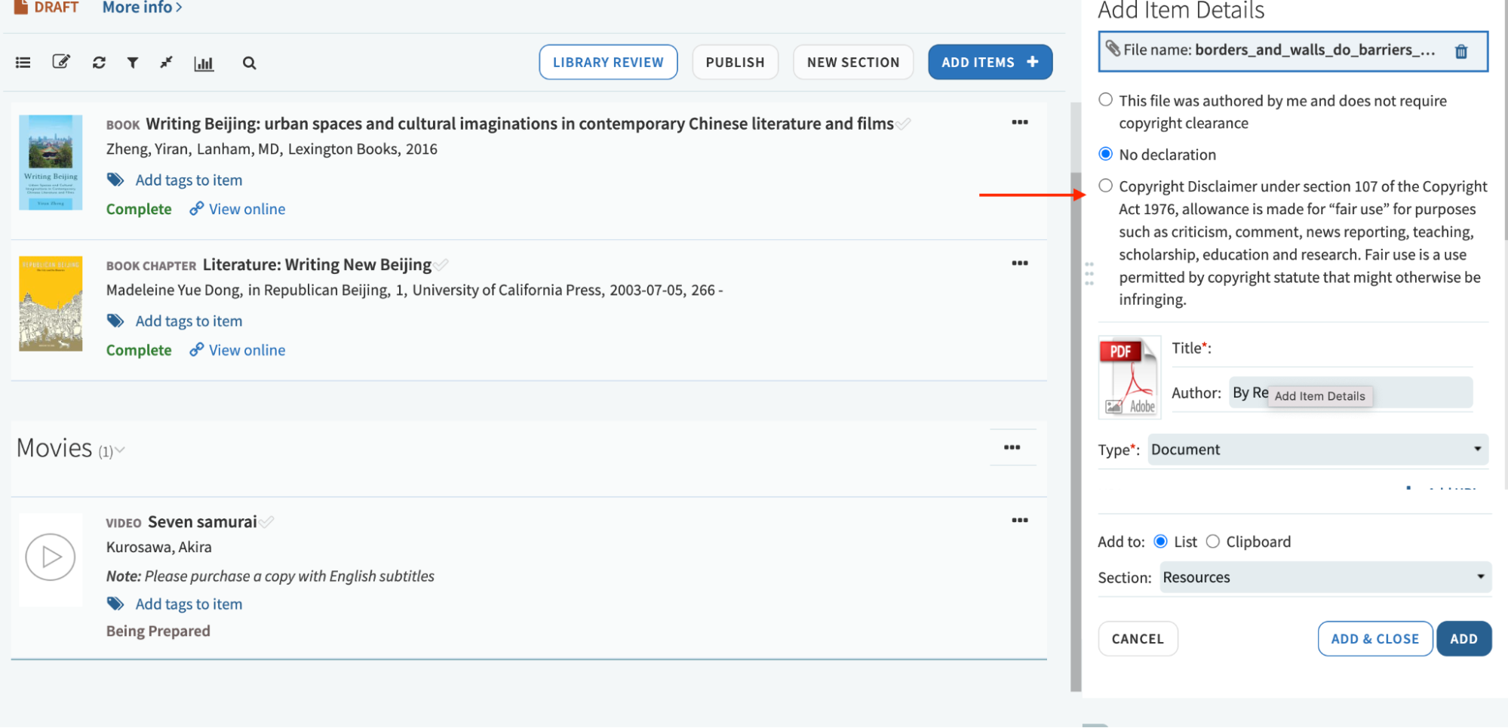Click the refresh icon in the toolbar
Screen dimensions: 1508x728
(98, 63)
